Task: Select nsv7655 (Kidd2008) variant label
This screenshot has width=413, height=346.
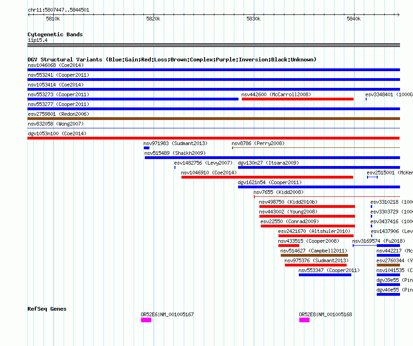Action: click(278, 192)
